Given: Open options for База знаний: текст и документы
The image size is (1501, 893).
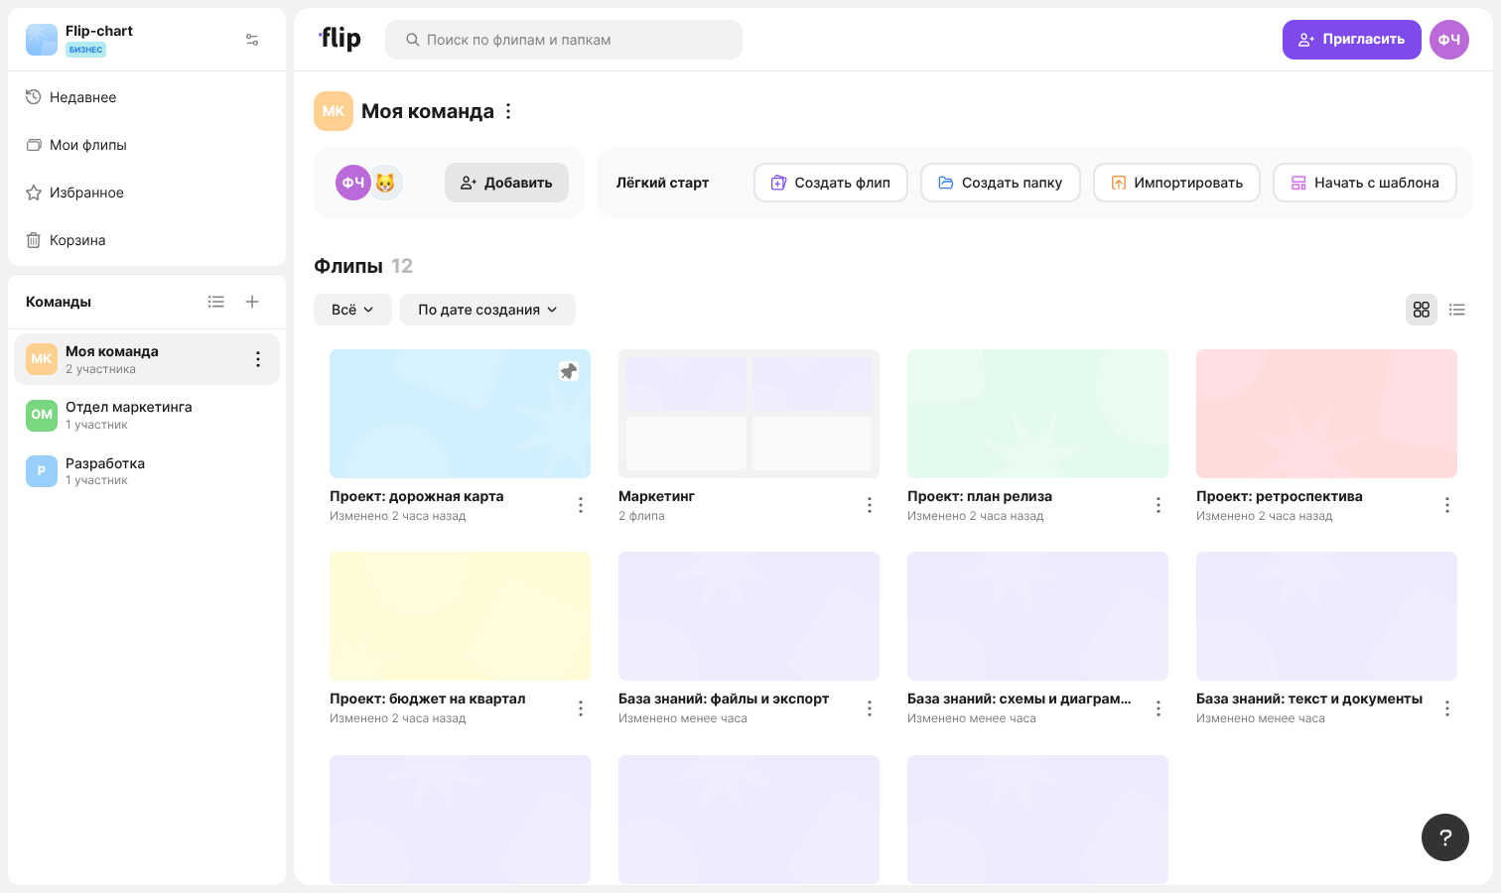Looking at the screenshot, I should tap(1447, 708).
